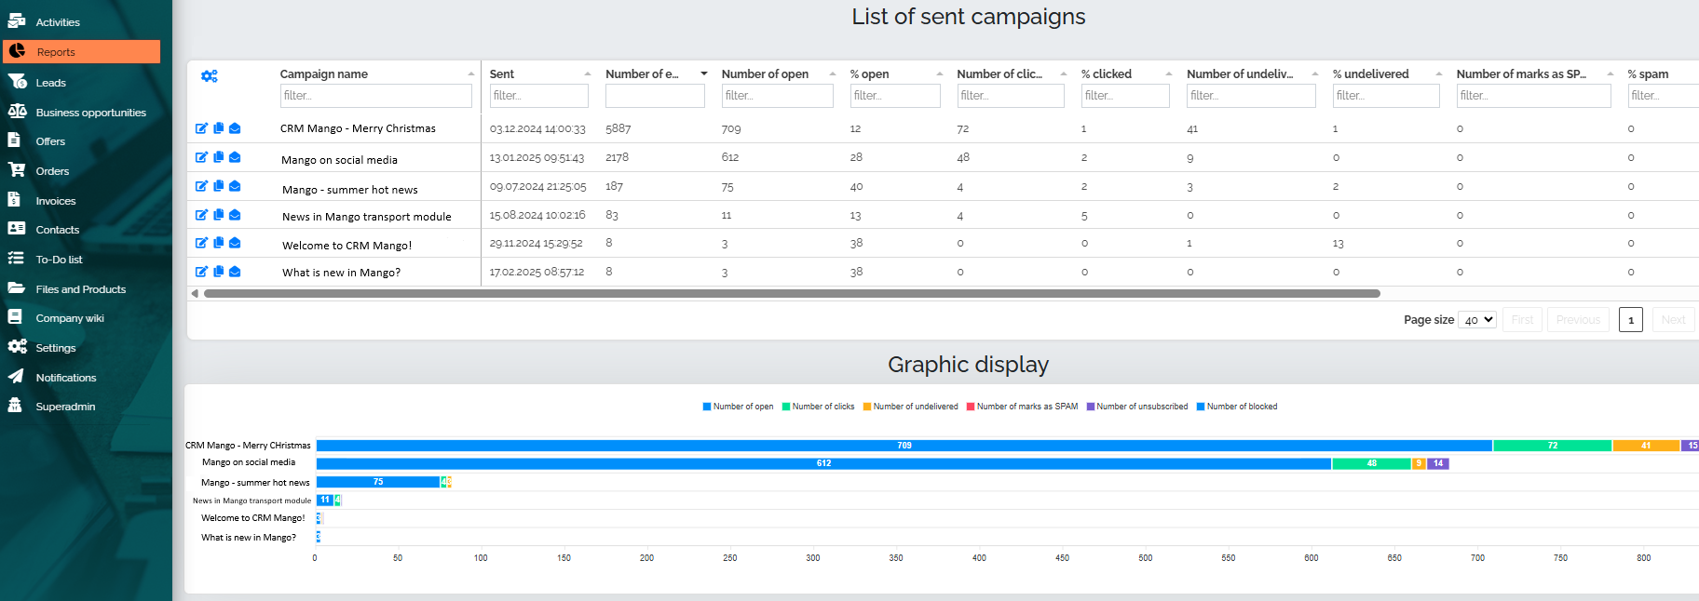Copy the Mango on social media campaign
Image resolution: width=1699 pixels, height=601 pixels.
[x=218, y=157]
